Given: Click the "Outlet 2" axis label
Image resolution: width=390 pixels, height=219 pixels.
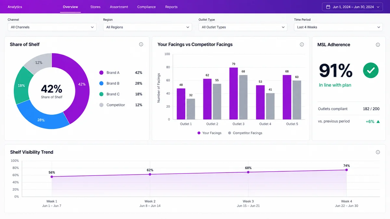Looking at the screenshot, I should tap(212, 124).
